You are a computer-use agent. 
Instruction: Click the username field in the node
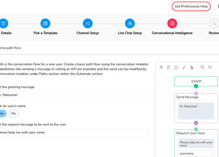coord(196,154)
